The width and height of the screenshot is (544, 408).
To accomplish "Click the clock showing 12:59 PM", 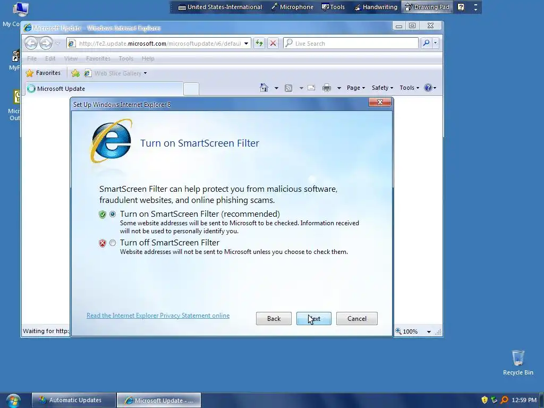I will [x=524, y=400].
